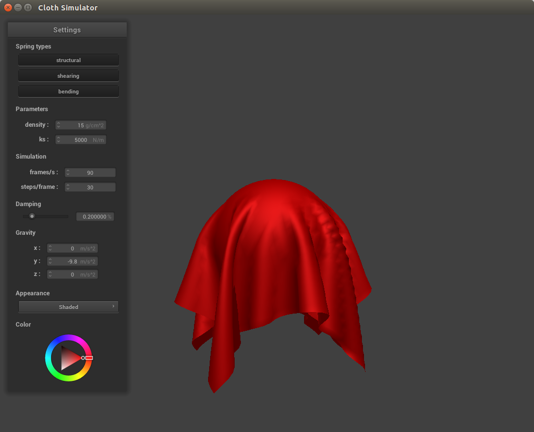534x432 pixels.
Task: Open the Shaded appearance dropdown
Action: [x=68, y=307]
